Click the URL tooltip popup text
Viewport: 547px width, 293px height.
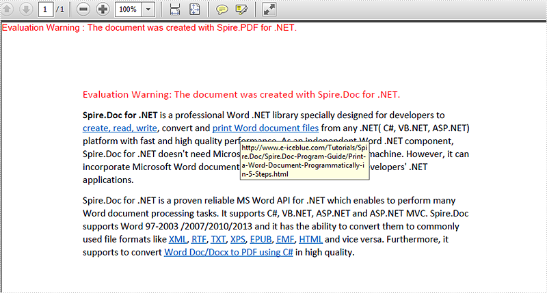(x=304, y=161)
